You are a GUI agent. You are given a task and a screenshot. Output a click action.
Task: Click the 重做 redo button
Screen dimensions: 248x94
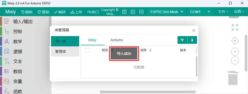pyautogui.click(x=43, y=12)
